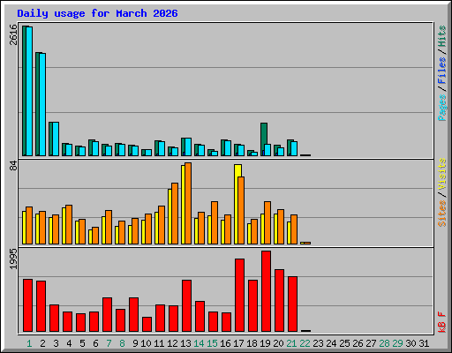Click day 16 label on the x-axis

[x=225, y=343]
